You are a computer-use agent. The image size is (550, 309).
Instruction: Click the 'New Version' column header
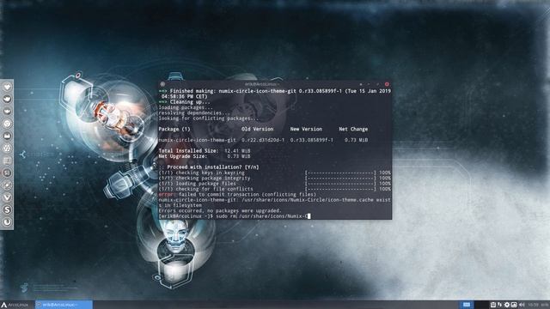tap(306, 129)
